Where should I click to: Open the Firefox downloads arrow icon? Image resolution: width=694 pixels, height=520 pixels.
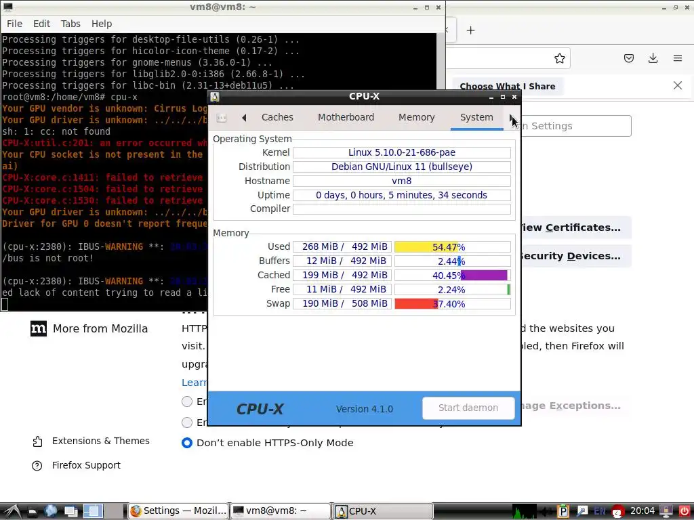coord(653,58)
